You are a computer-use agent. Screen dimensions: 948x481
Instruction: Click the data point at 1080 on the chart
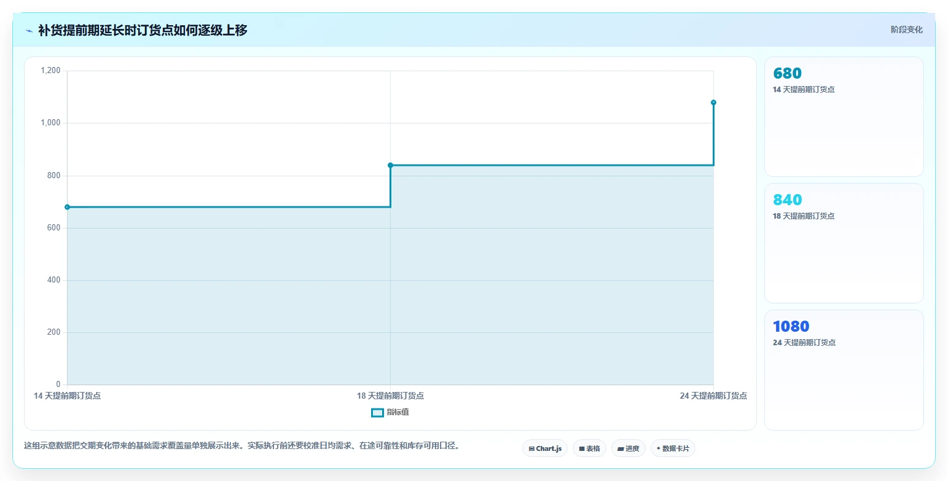click(713, 103)
